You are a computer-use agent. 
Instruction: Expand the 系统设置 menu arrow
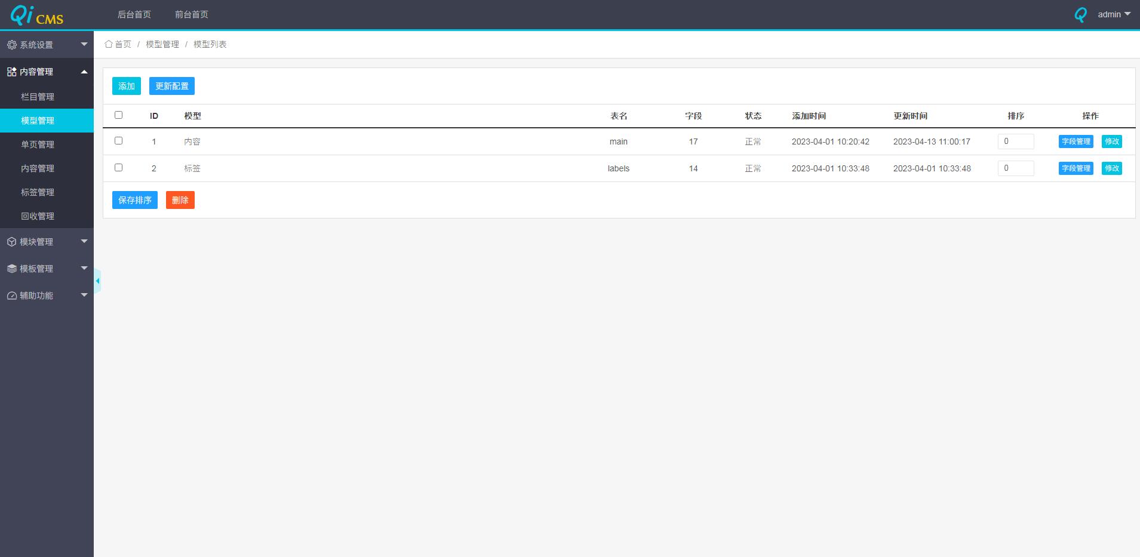point(84,44)
